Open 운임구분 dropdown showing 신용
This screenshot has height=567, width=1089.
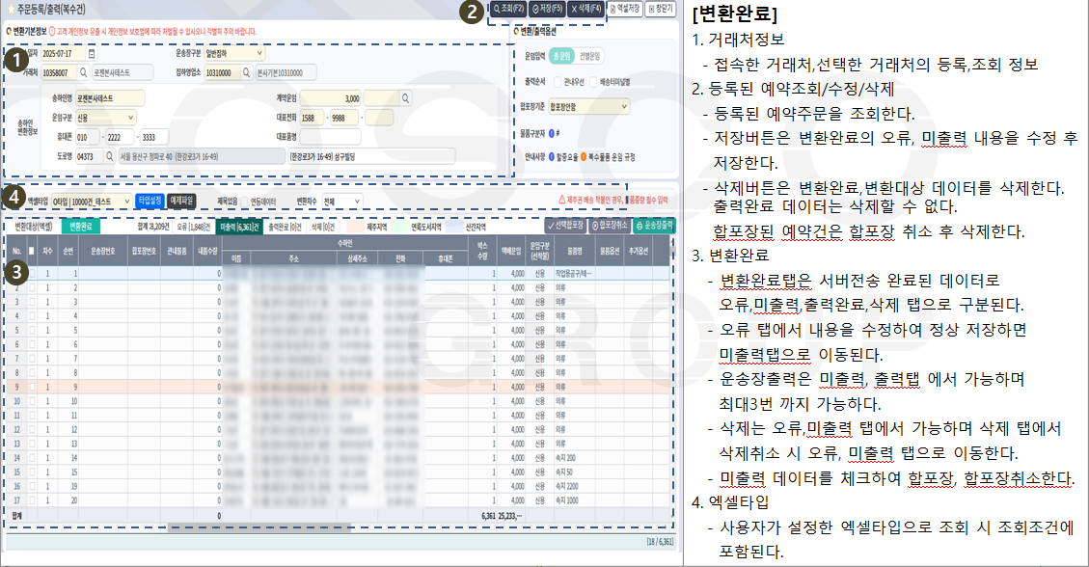(105, 118)
